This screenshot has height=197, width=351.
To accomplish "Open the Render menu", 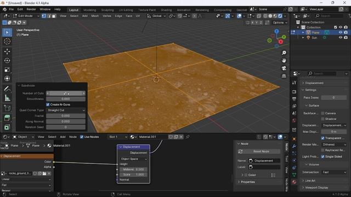I will coord(31,9).
